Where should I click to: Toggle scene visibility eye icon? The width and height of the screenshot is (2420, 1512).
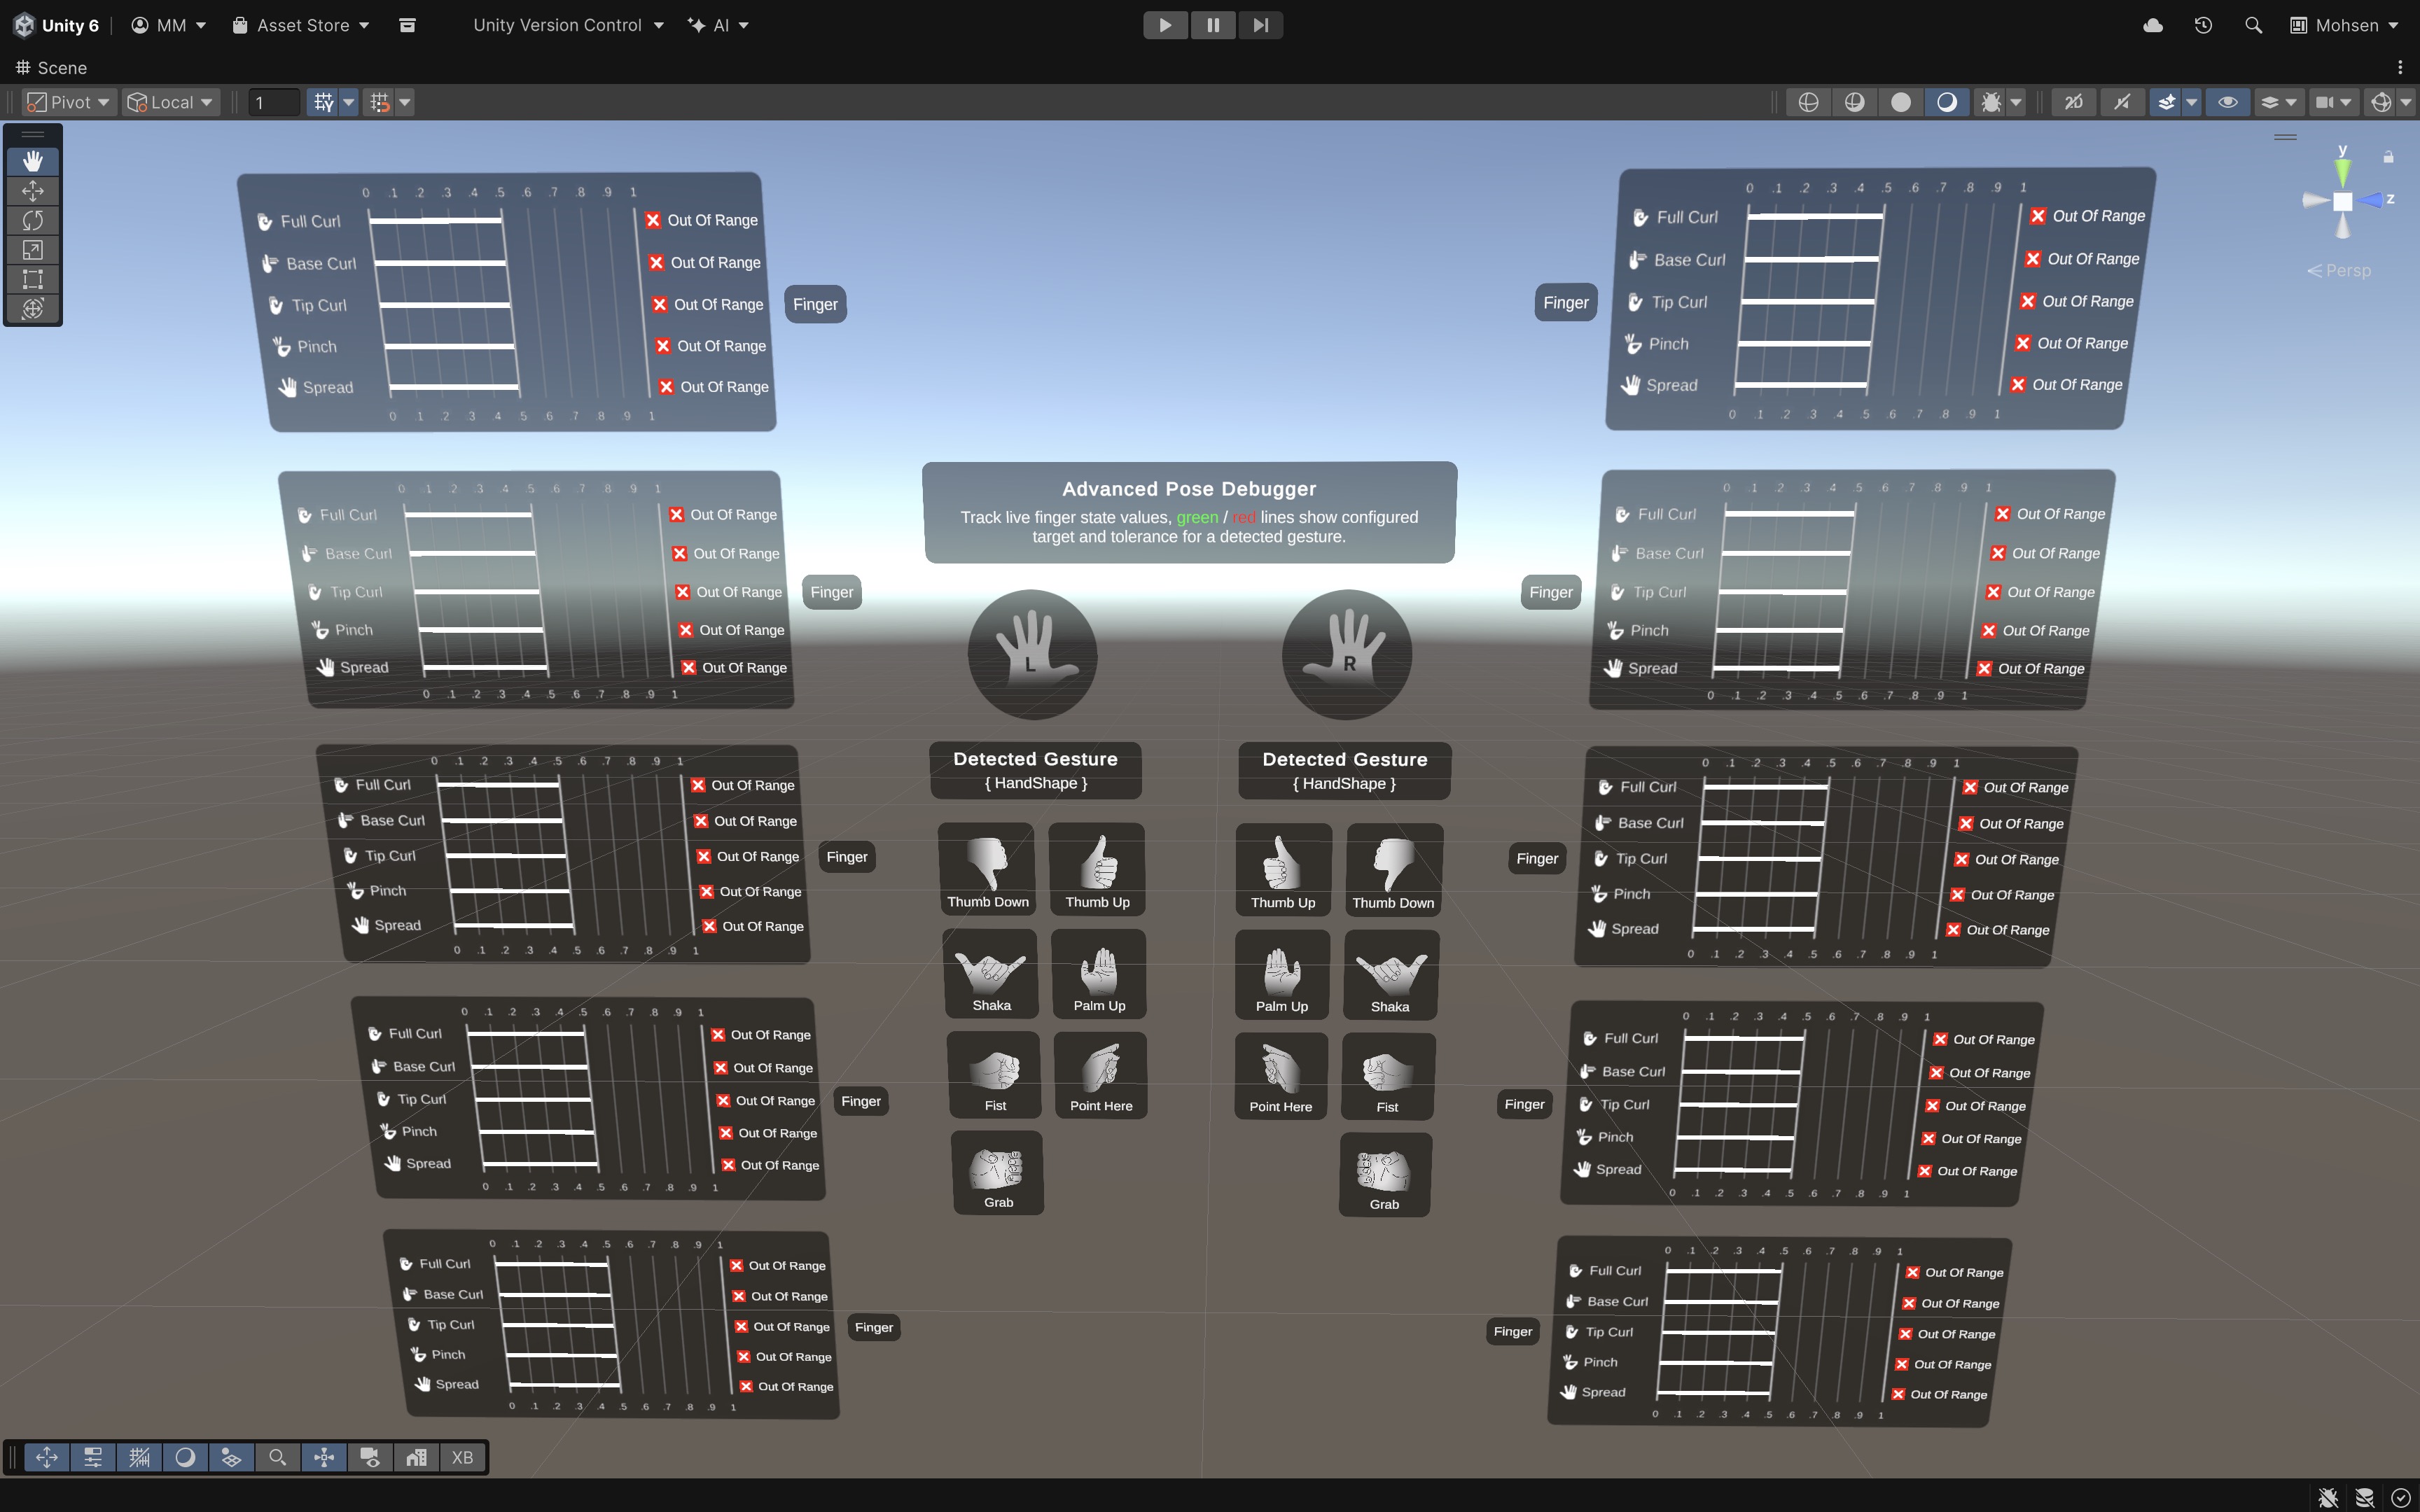[2228, 102]
